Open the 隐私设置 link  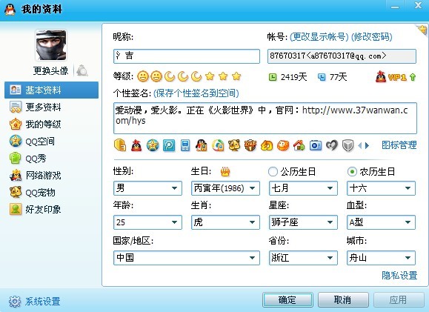(x=399, y=276)
